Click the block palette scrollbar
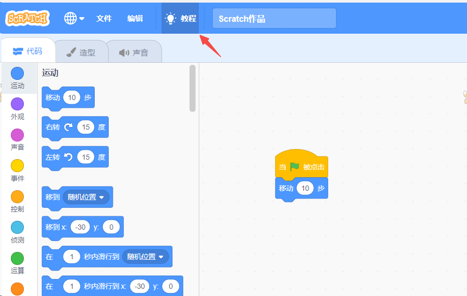Screen dimensions: 467x296 tap(193, 88)
